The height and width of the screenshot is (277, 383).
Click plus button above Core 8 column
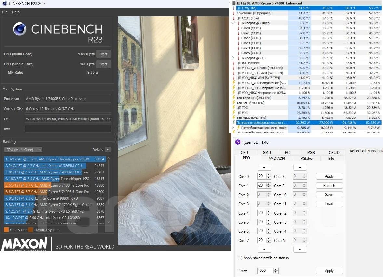[300, 168]
